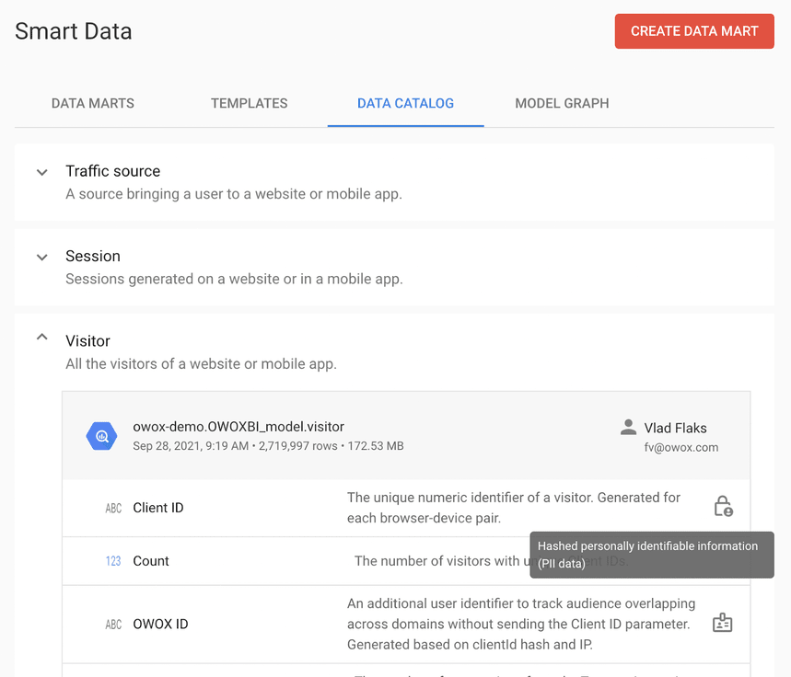This screenshot has width=791, height=677.
Task: Click the owner person icon
Action: [629, 427]
